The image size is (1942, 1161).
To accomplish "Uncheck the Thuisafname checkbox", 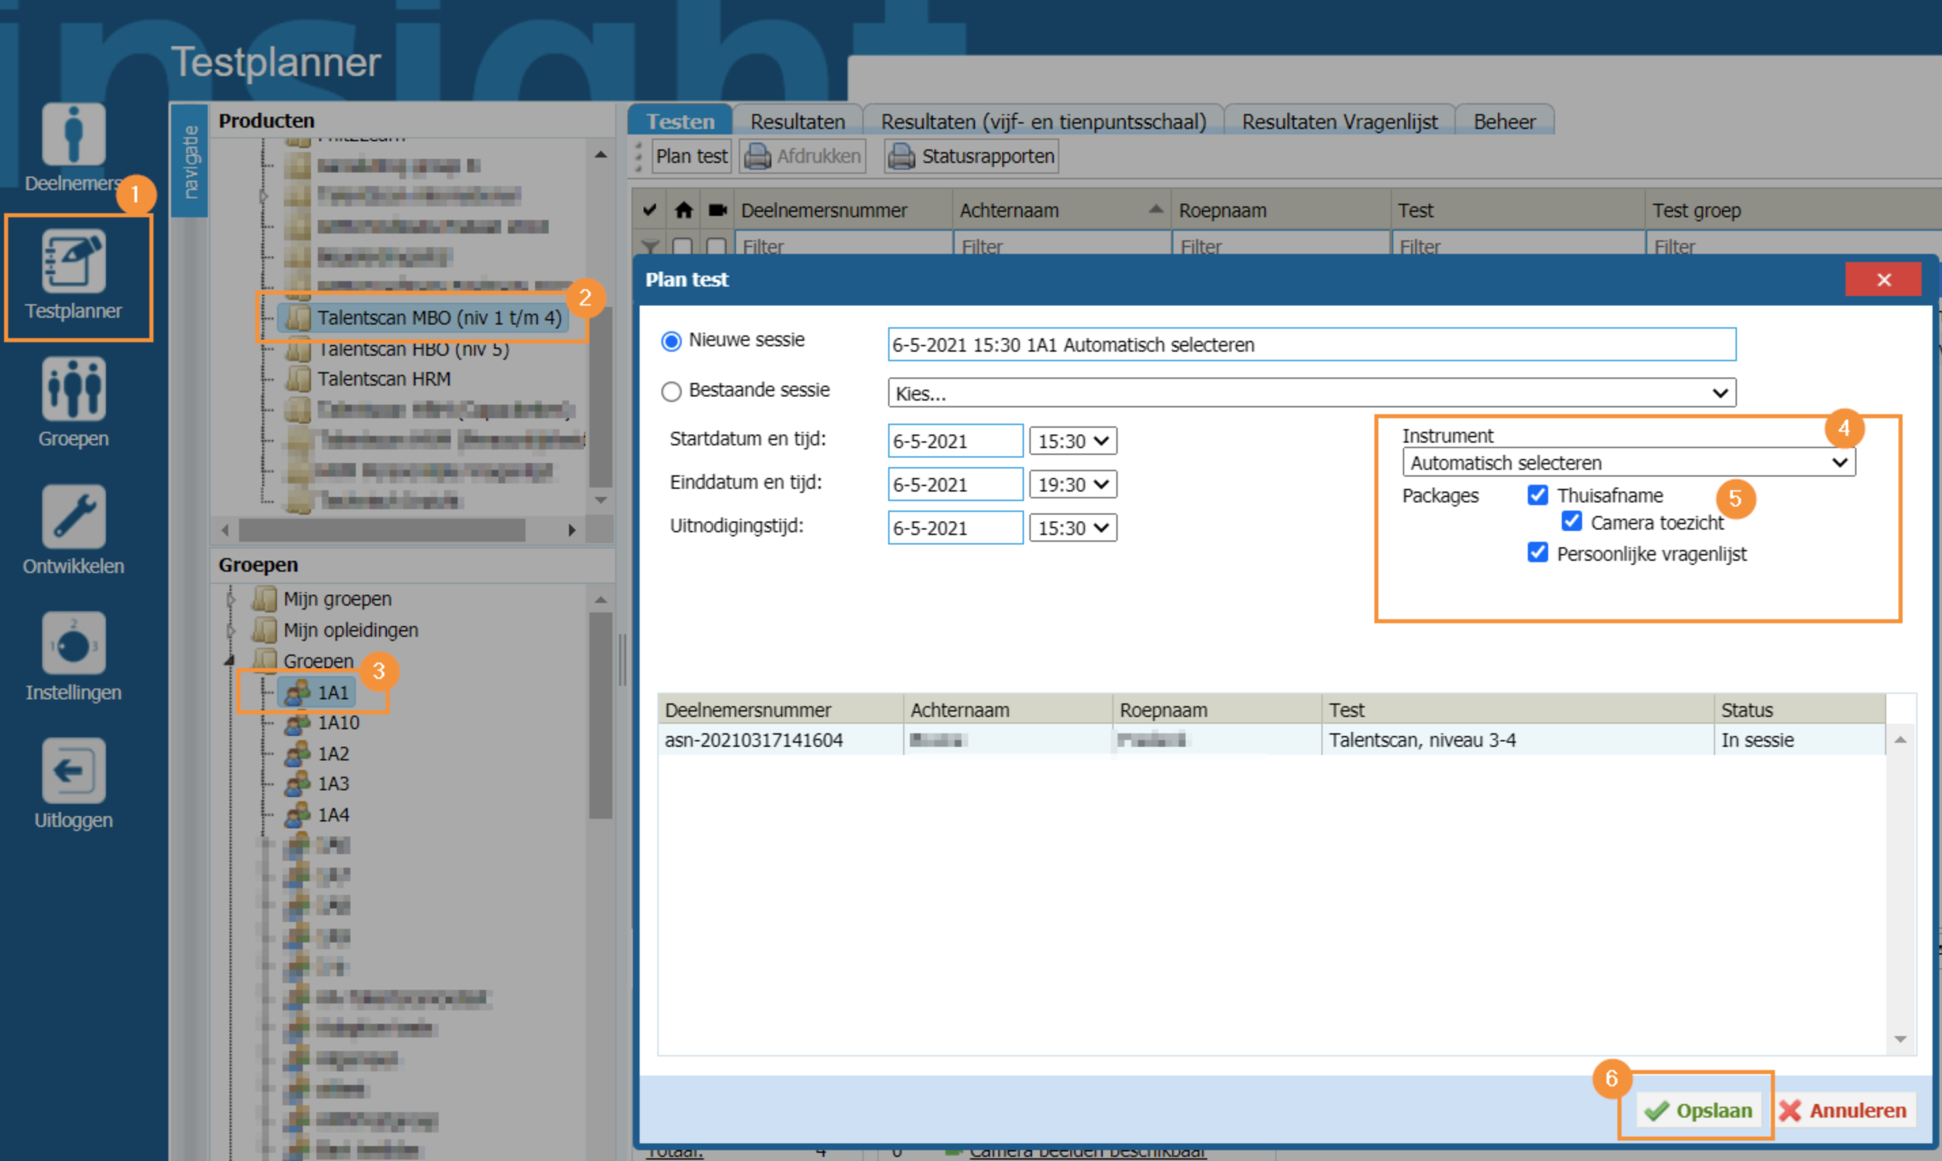I will pyautogui.click(x=1537, y=495).
